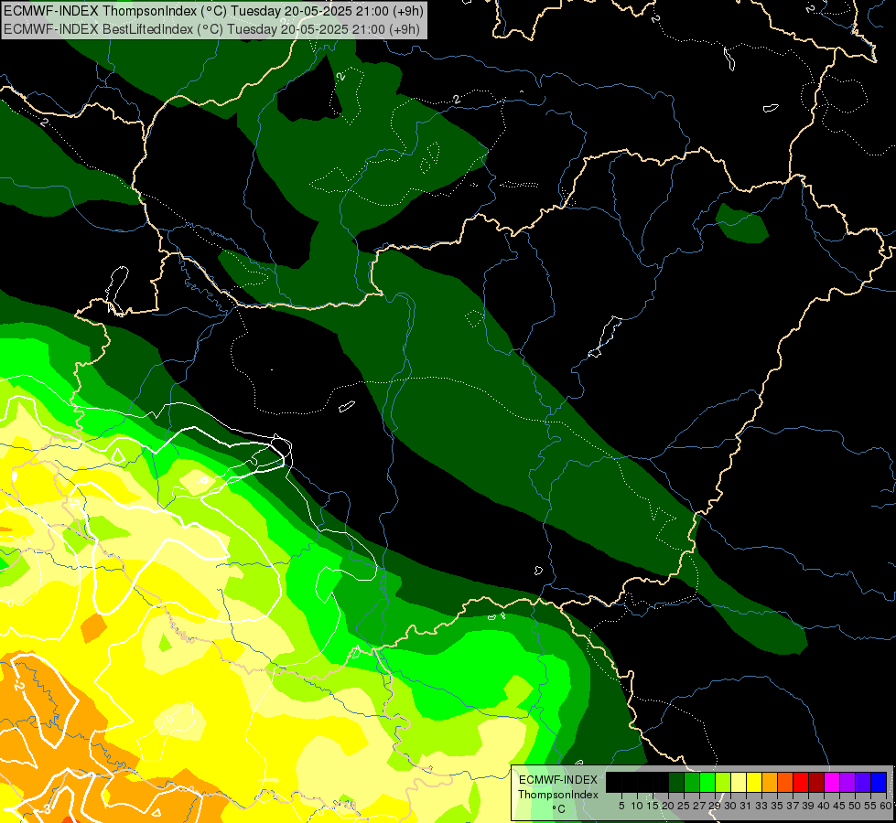Click the legend tick value 20
This screenshot has width=896, height=823.
click(668, 806)
